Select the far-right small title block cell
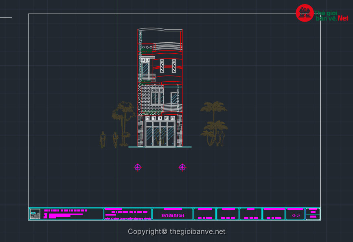 tap(313, 214)
